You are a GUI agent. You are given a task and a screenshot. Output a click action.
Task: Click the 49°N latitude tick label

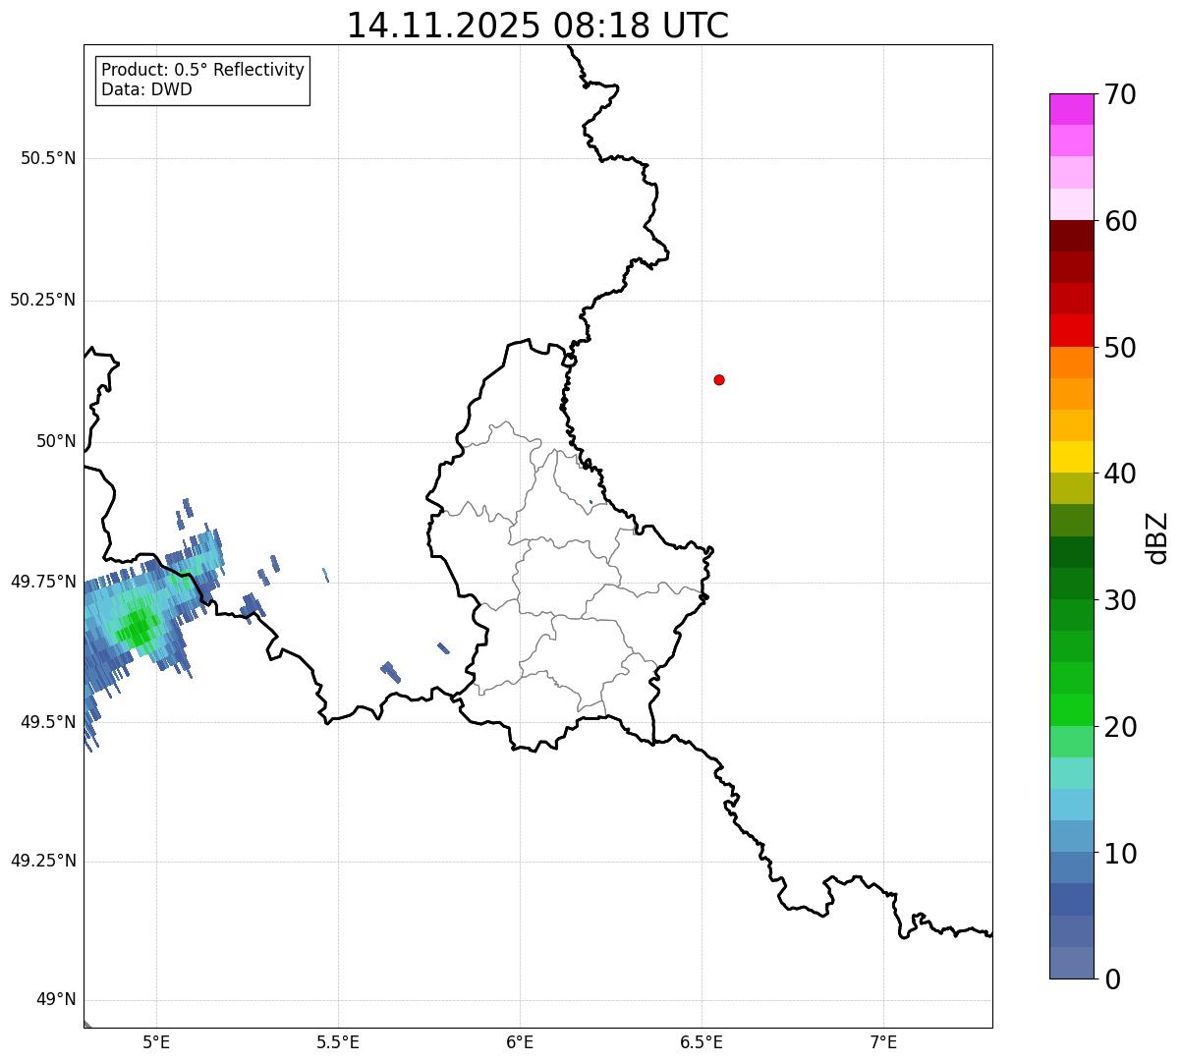click(56, 1000)
